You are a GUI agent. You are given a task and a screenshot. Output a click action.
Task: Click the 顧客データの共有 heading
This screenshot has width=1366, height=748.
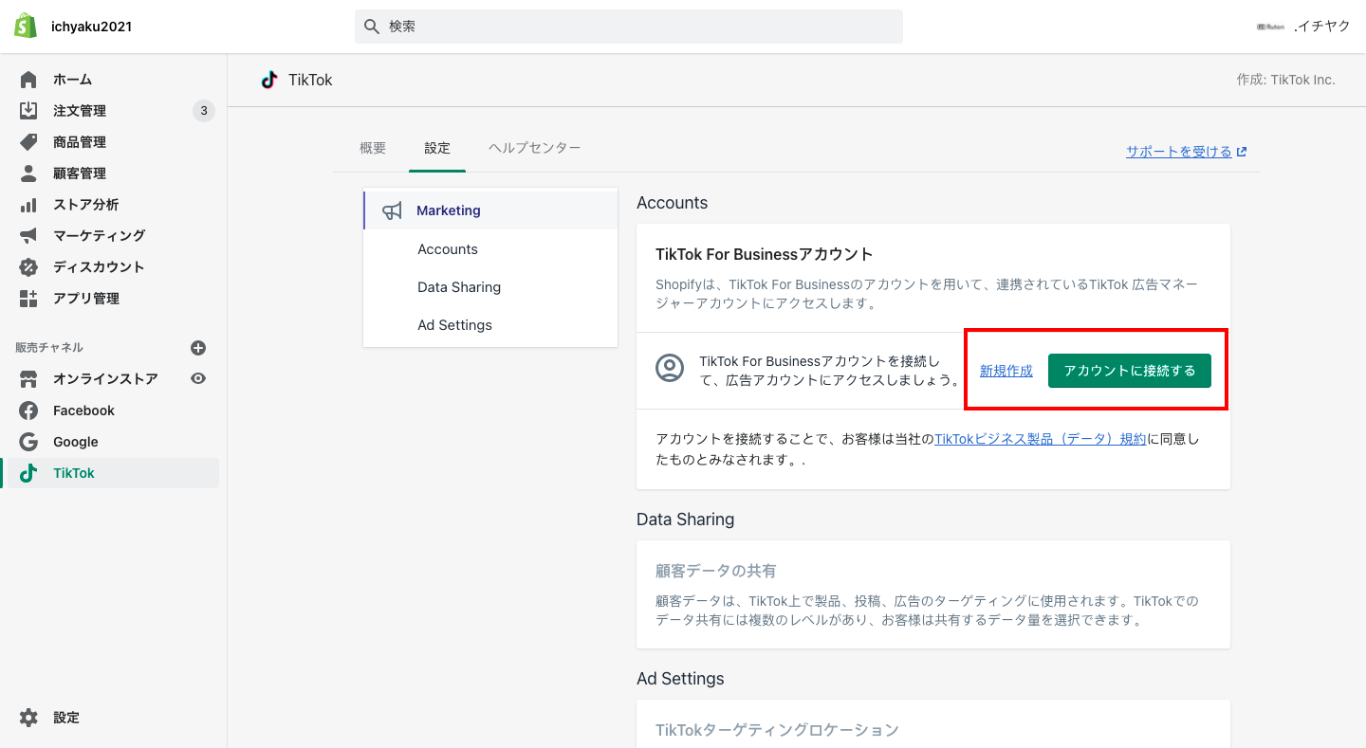click(x=716, y=571)
